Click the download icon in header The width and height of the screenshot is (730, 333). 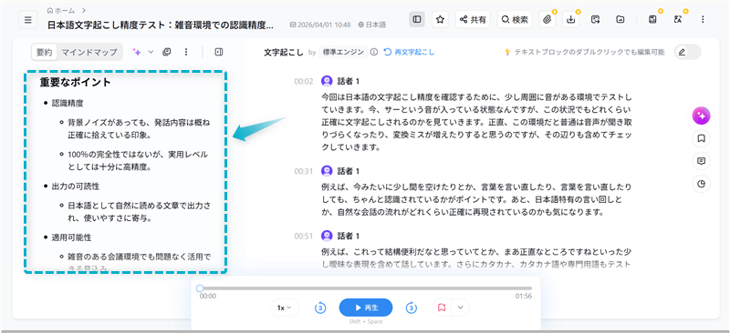coord(571,19)
